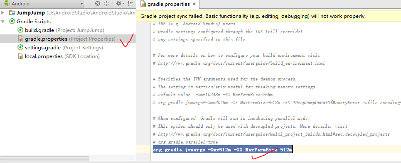The height and width of the screenshot is (163, 401).
Task: Select the gradle.properties editor tab
Action: (168, 4)
